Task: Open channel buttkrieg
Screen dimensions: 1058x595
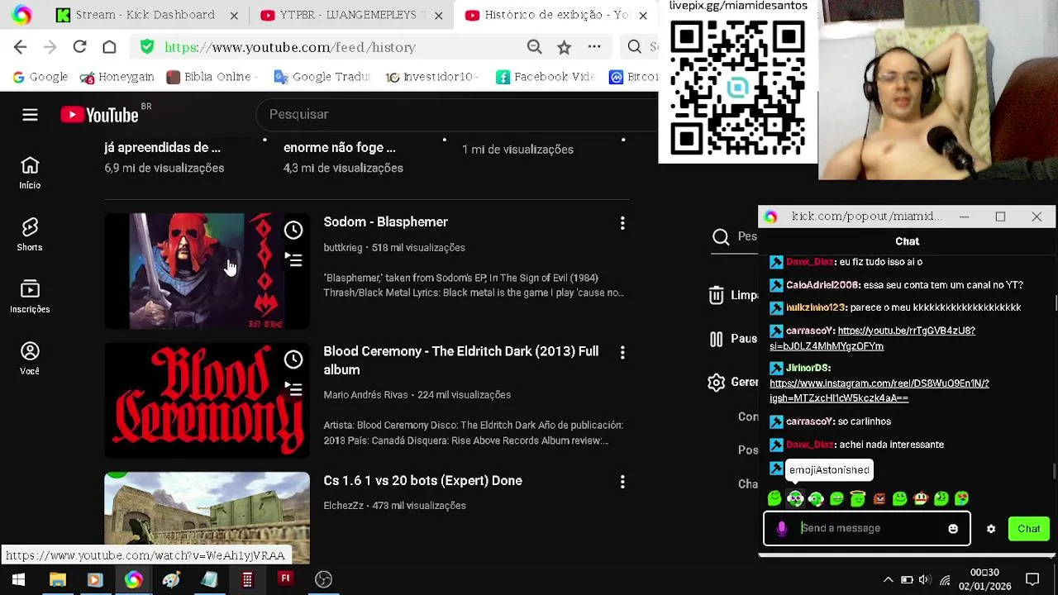Action: pos(342,248)
